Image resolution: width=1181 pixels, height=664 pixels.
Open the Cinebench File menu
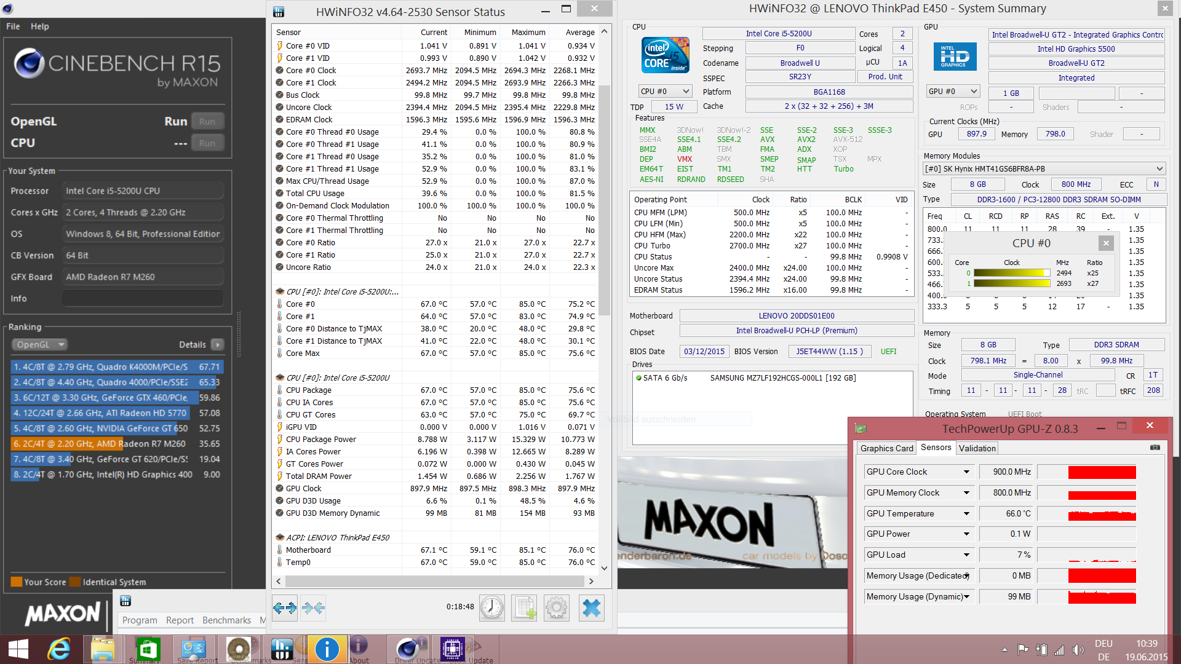pyautogui.click(x=13, y=26)
